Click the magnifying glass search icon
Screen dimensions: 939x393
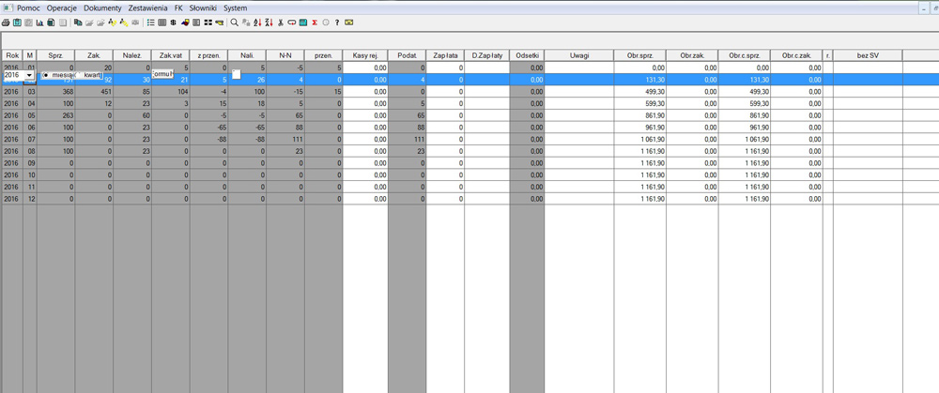pyautogui.click(x=234, y=22)
